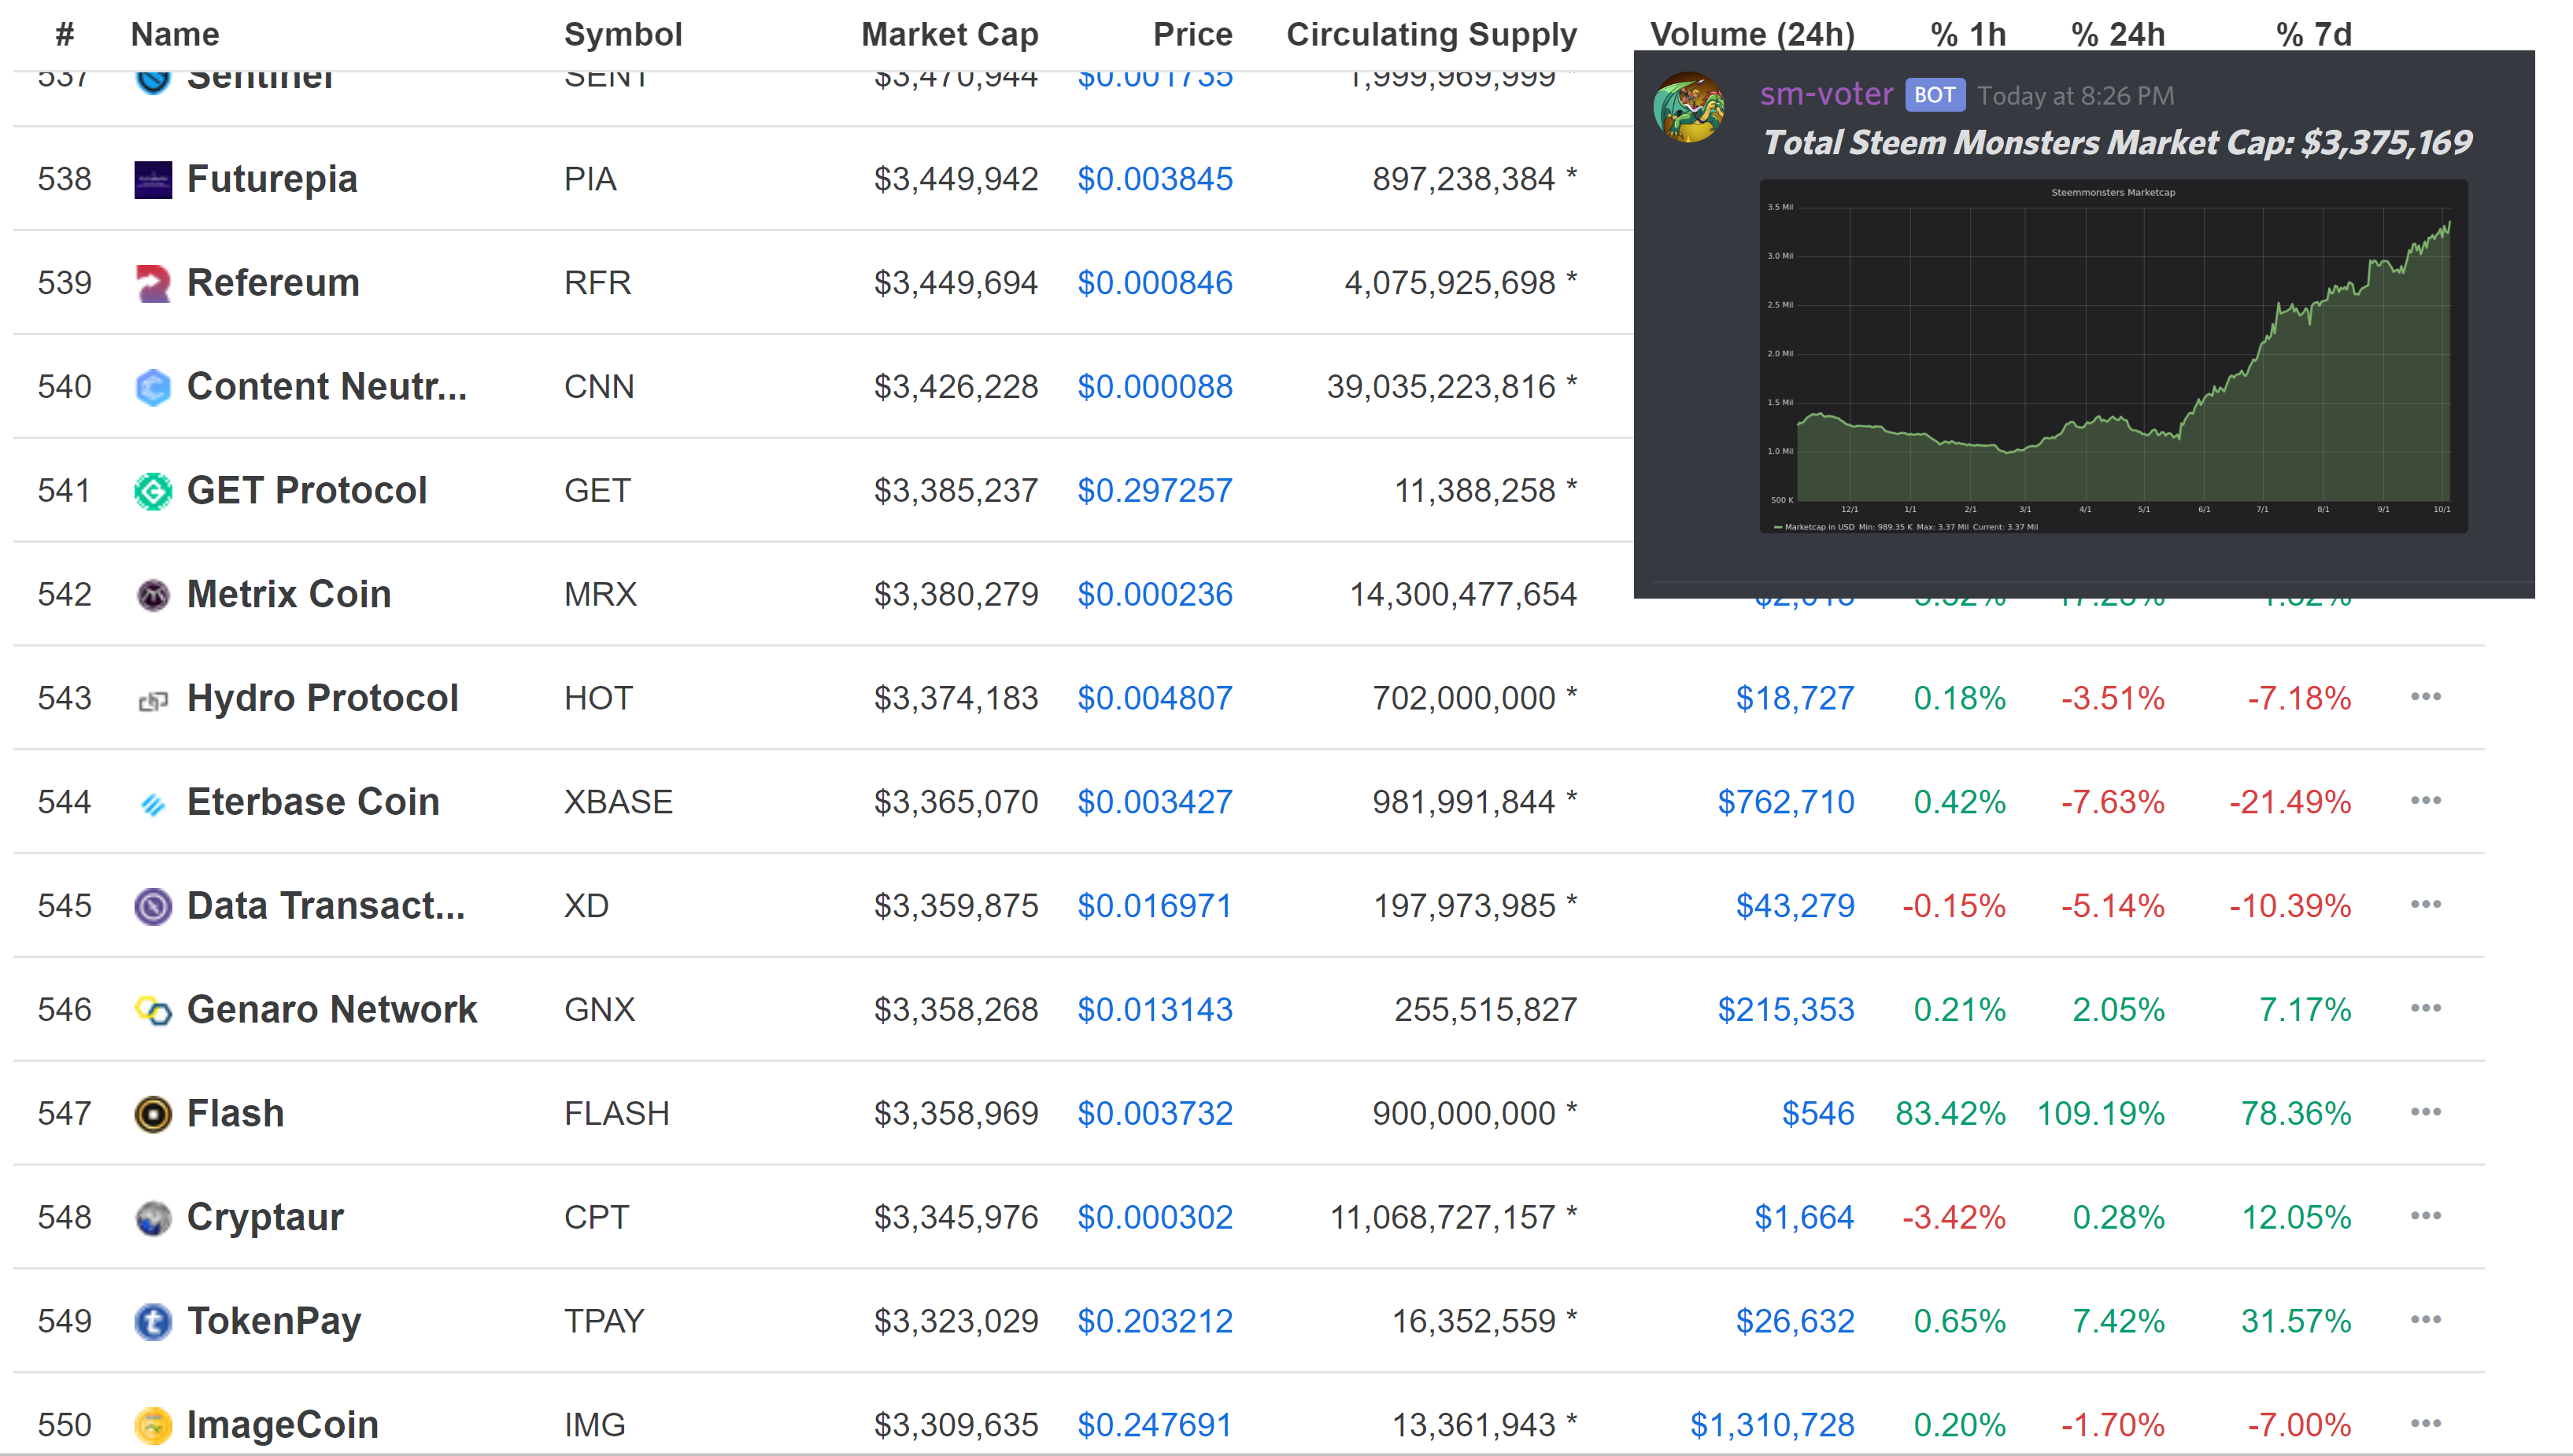
Task: Sort table by Volume (24h) header
Action: point(1753,35)
